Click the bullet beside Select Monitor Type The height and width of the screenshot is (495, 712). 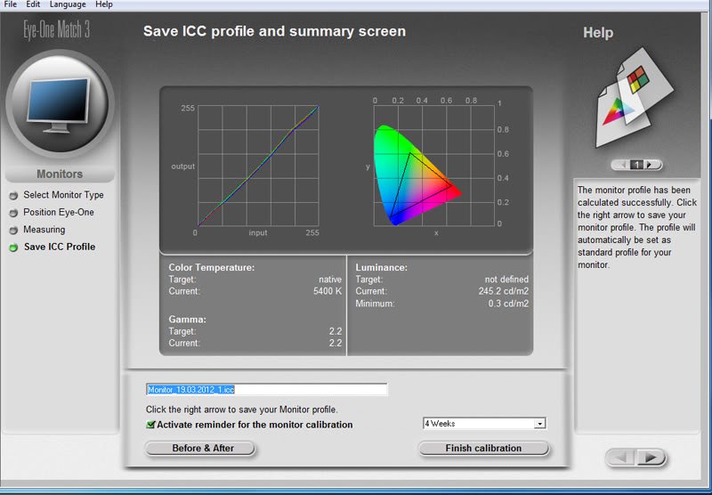[13, 196]
